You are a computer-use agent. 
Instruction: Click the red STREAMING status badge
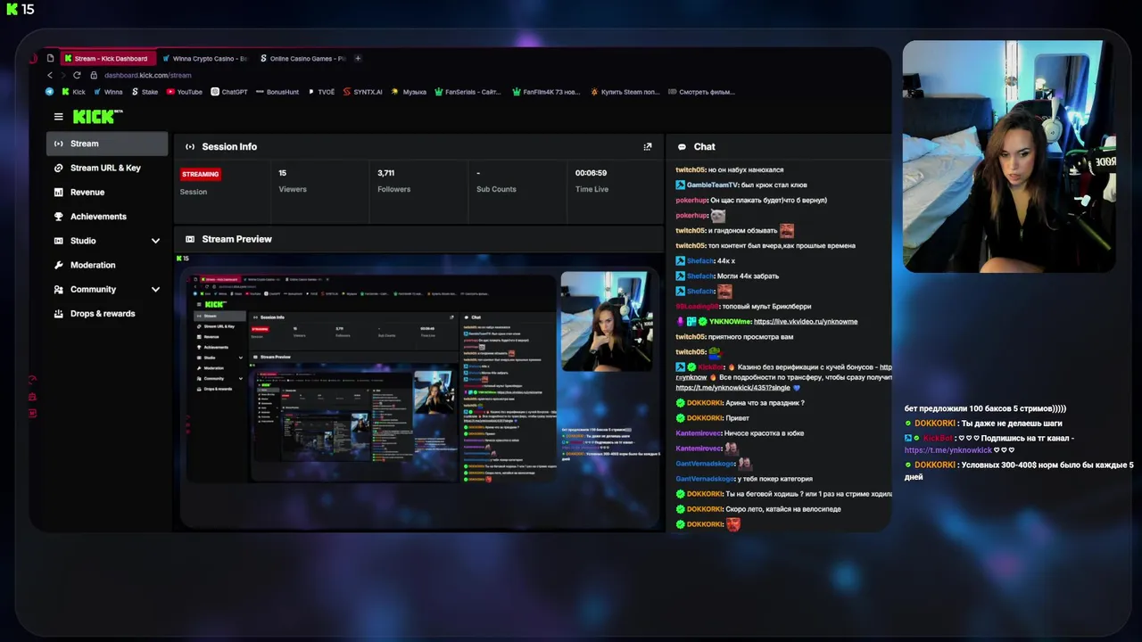pyautogui.click(x=201, y=174)
